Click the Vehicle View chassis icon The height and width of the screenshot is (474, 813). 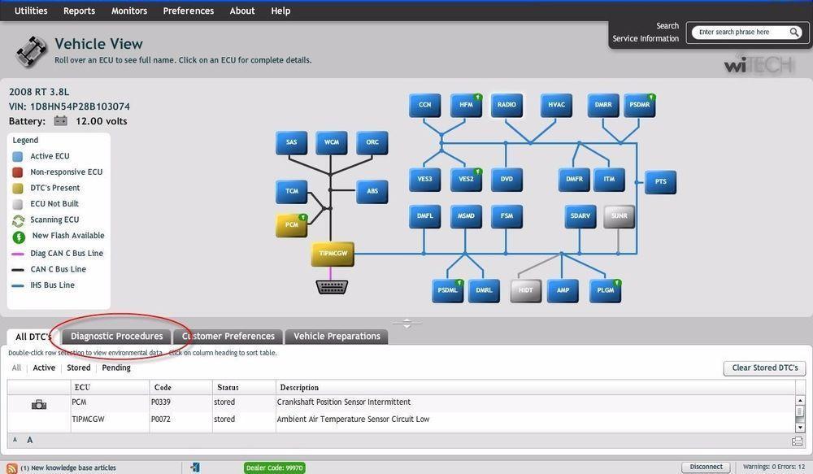(32, 51)
